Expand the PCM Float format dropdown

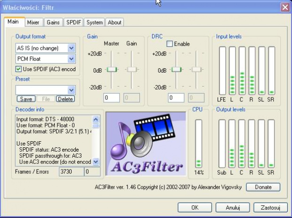tap(71, 59)
